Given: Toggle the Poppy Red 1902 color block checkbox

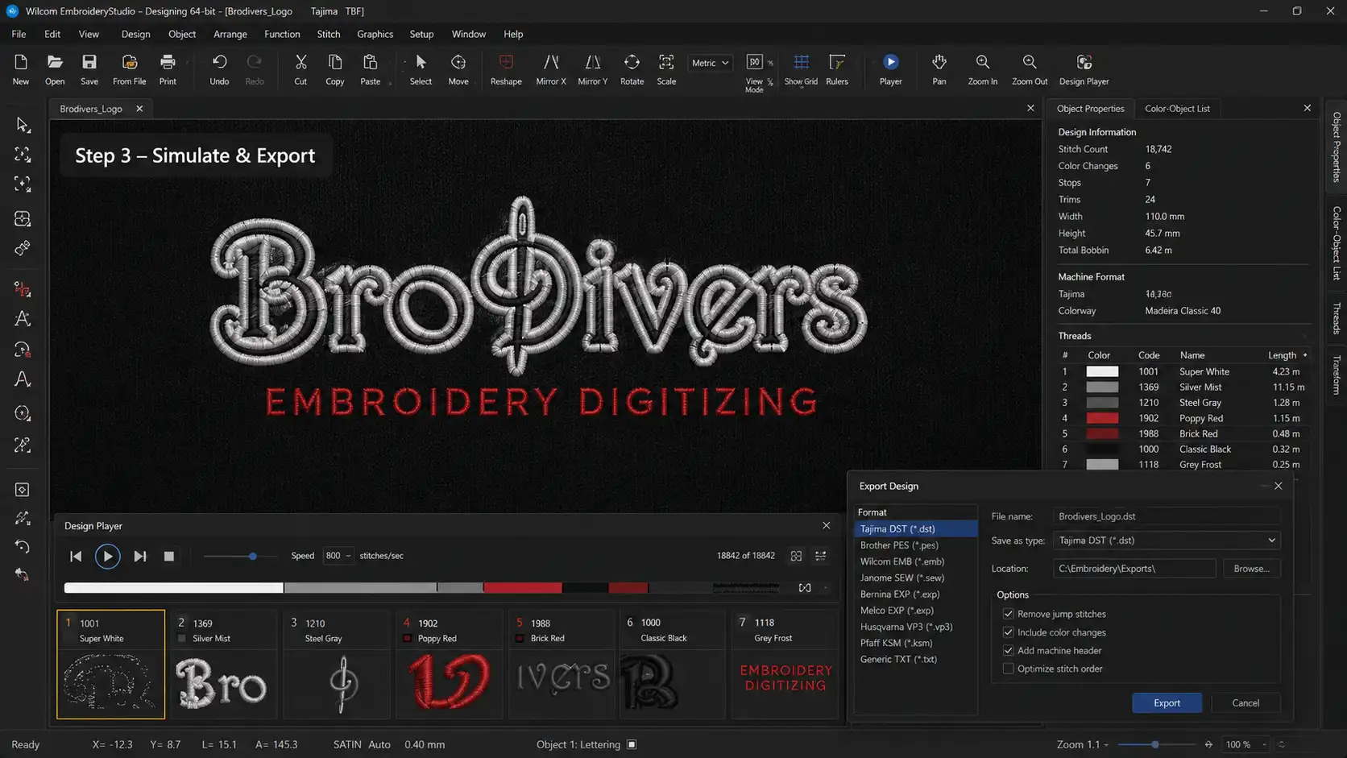Looking at the screenshot, I should (x=407, y=639).
